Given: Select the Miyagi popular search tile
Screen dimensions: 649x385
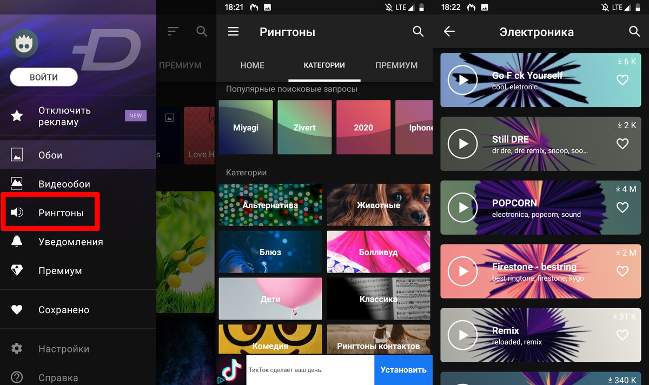Looking at the screenshot, I should tap(246, 128).
